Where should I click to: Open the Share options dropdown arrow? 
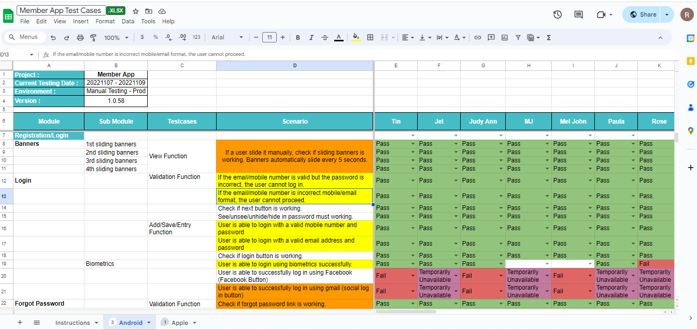pyautogui.click(x=667, y=14)
